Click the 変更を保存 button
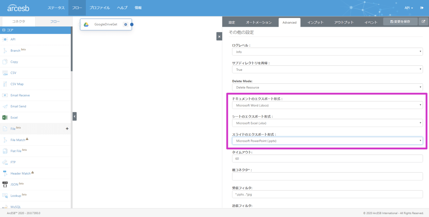429x217 pixels. (x=400, y=22)
